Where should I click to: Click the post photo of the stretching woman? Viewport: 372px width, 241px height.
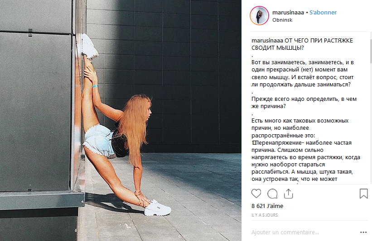pyautogui.click(x=121, y=120)
